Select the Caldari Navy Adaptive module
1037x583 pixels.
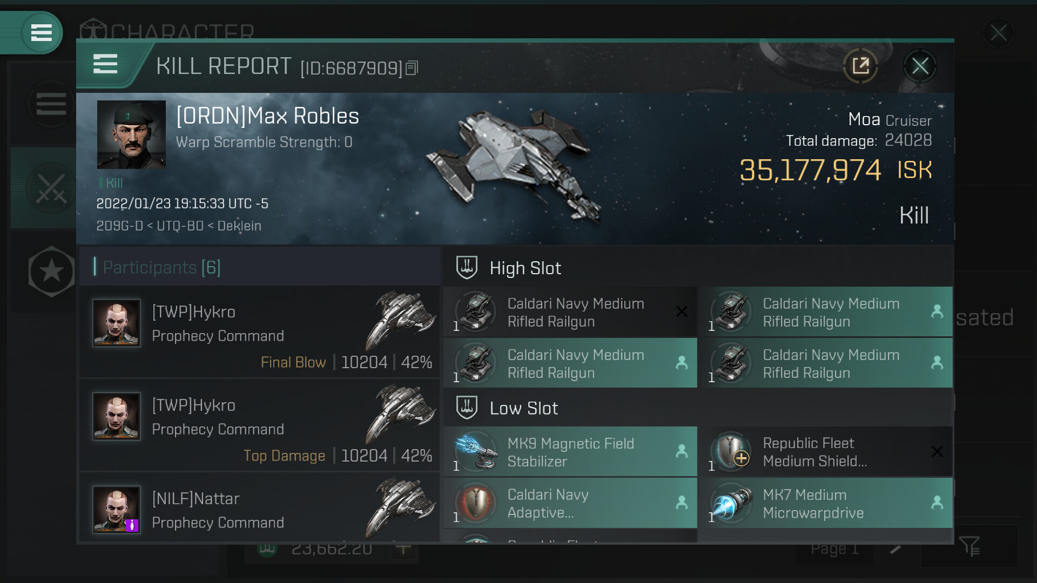[570, 503]
